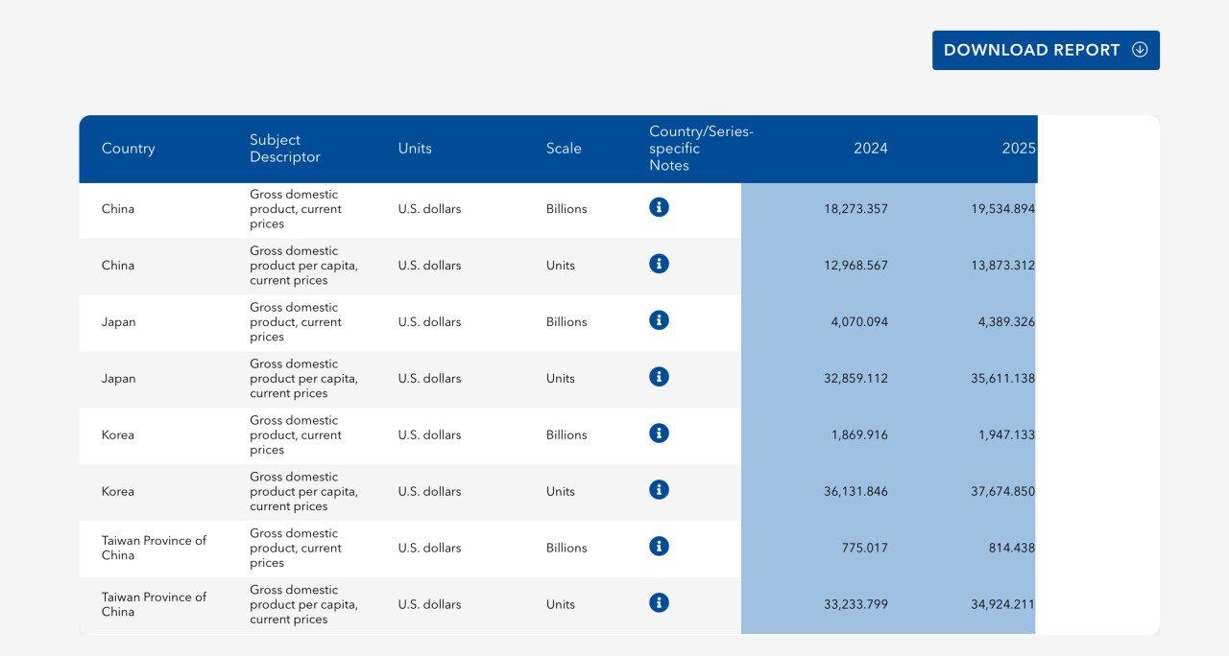The image size is (1229, 656).
Task: Open info notes for China GDP current prices
Action: point(659,207)
